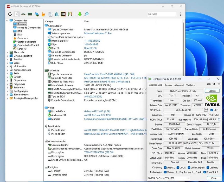Toggle the DirectML checkbox
The width and height of the screenshot is (224, 182).
208,168
